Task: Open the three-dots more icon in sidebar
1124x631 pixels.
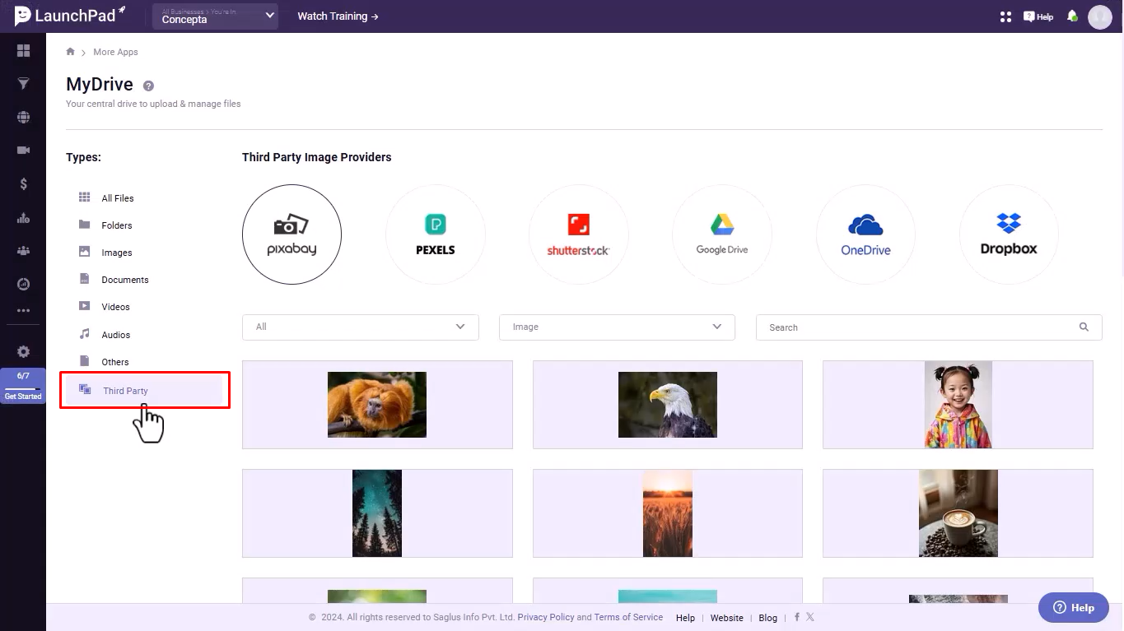Action: (23, 311)
